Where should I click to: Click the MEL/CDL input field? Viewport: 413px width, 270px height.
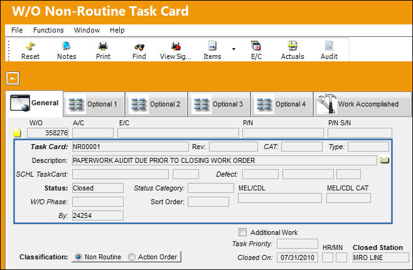tap(280, 198)
